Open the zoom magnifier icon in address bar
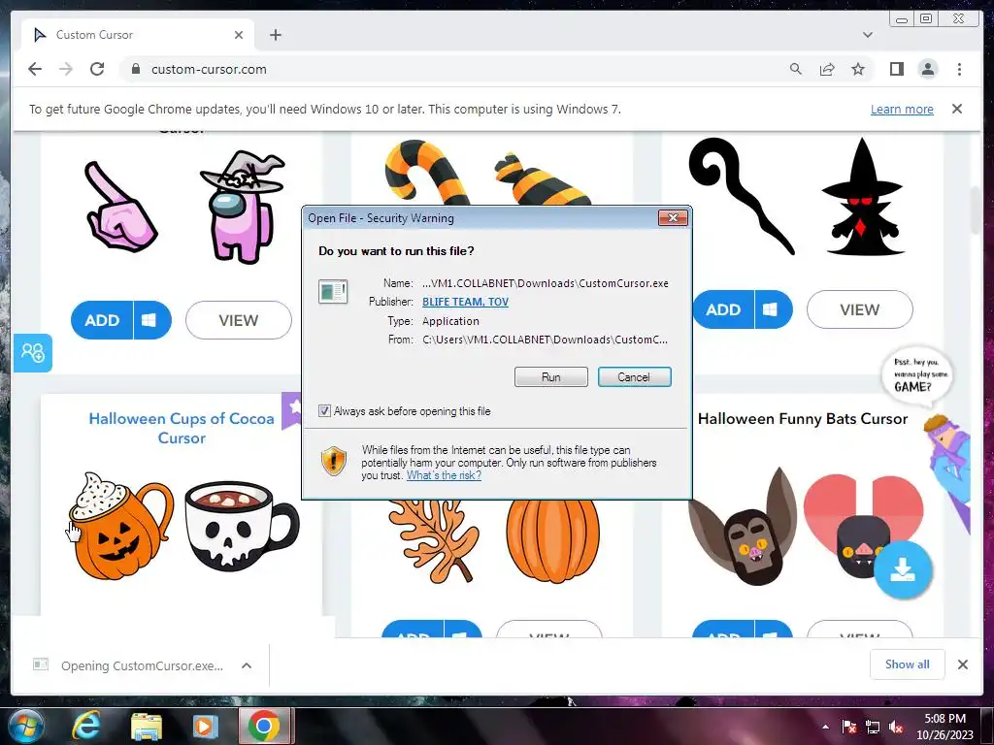Image resolution: width=994 pixels, height=745 pixels. pos(796,69)
